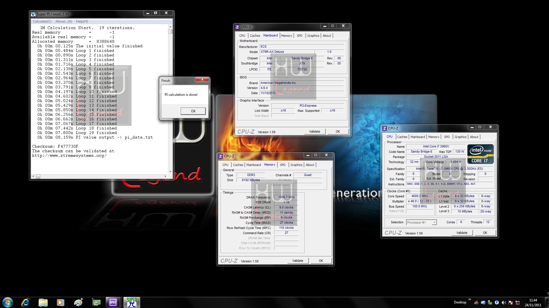The width and height of the screenshot is (549, 308).
Task: Open SPD tab in Memory CPU-Z window
Action: coord(283,165)
